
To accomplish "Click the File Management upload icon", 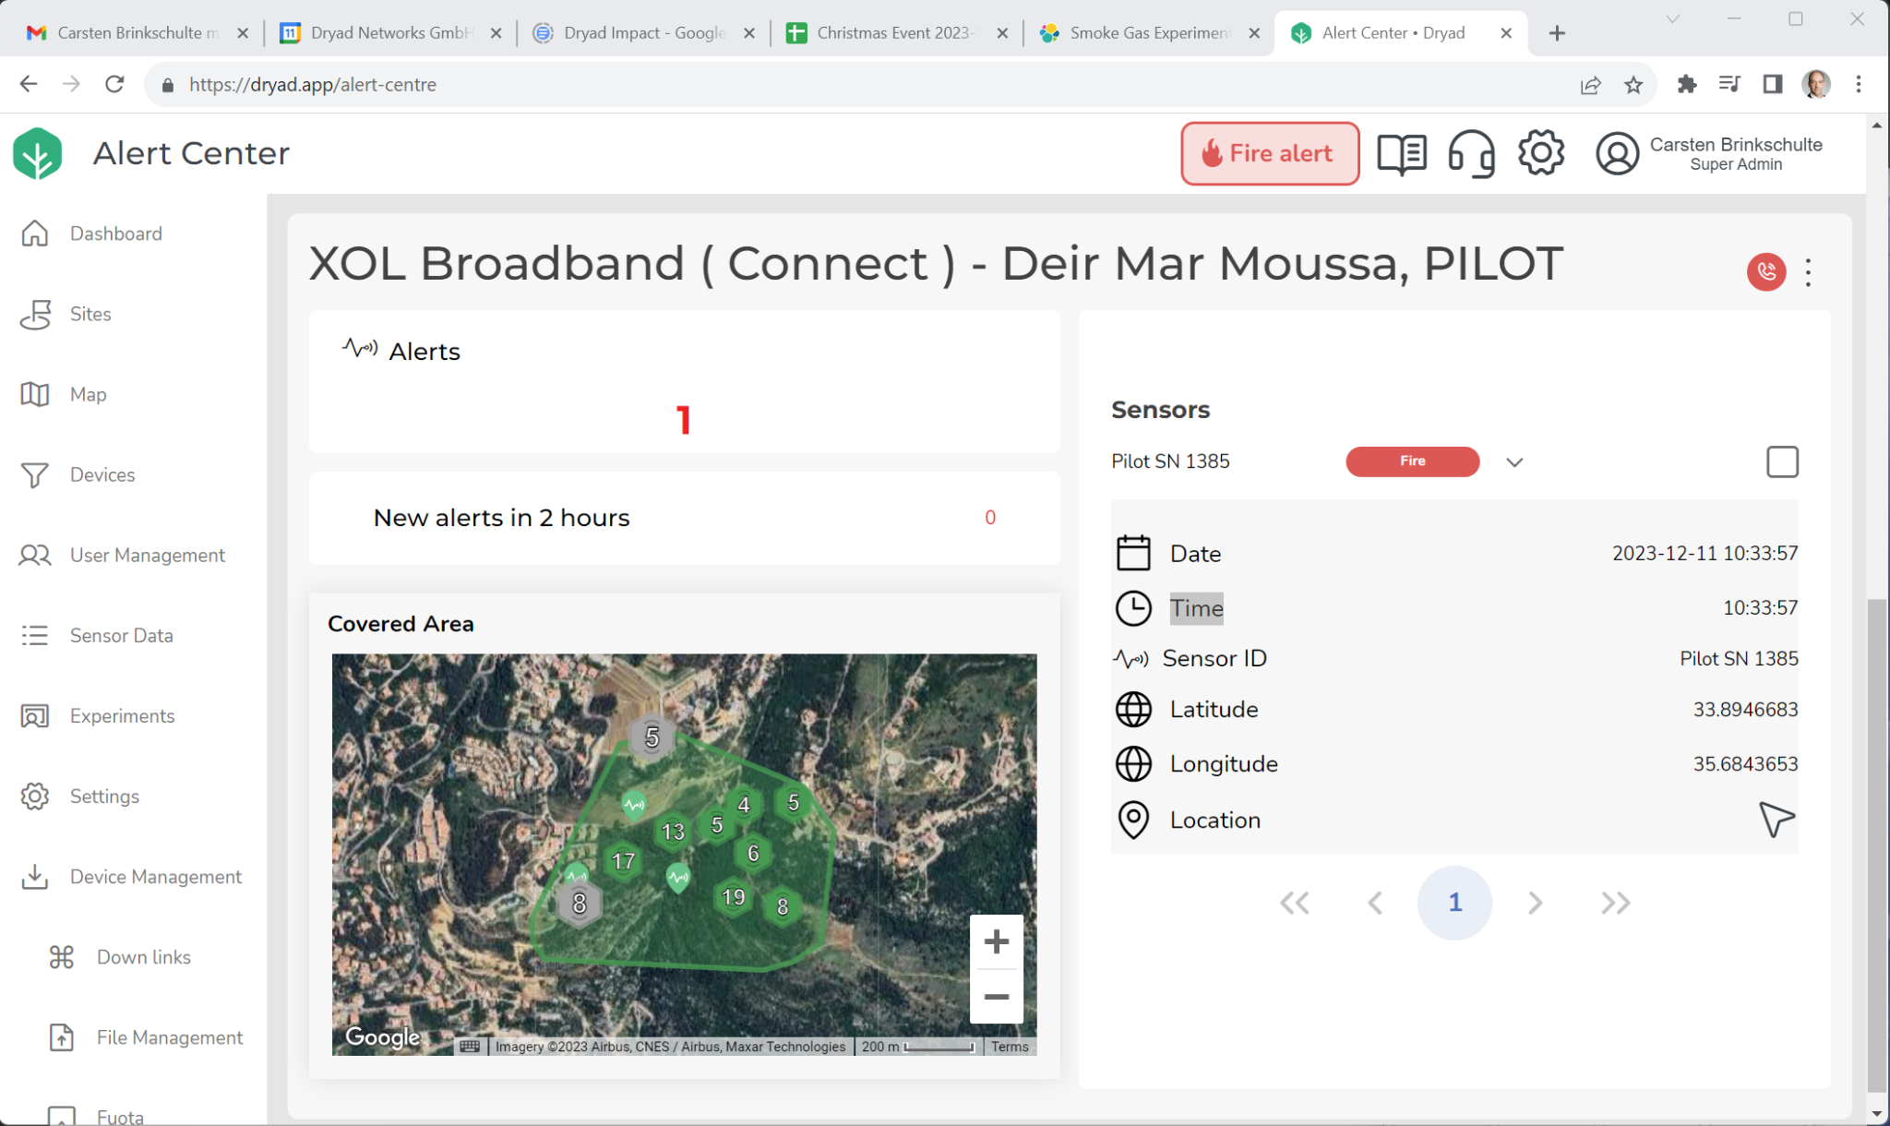I will pos(62,1037).
